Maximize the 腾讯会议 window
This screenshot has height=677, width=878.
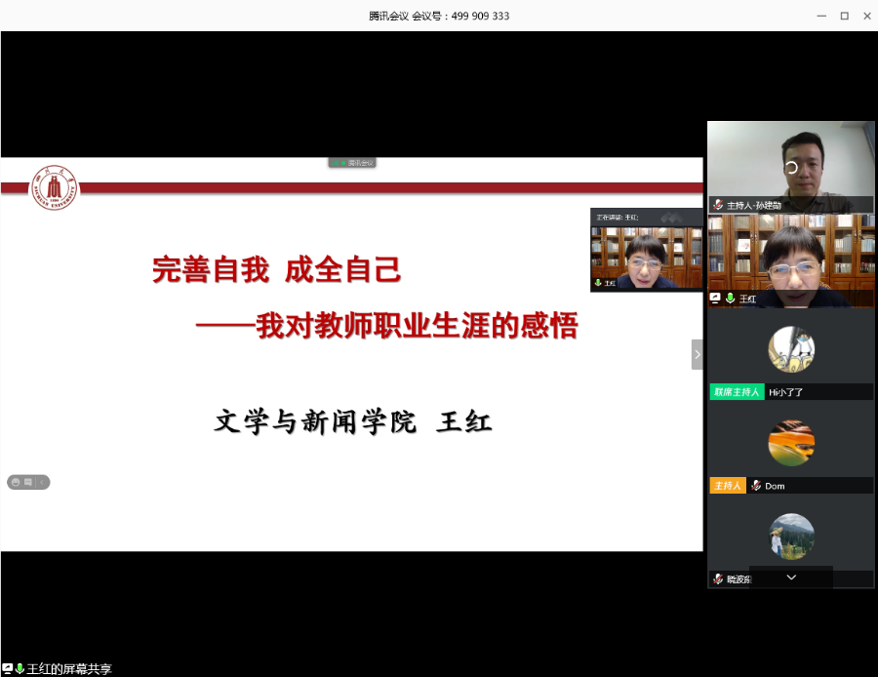click(x=845, y=16)
